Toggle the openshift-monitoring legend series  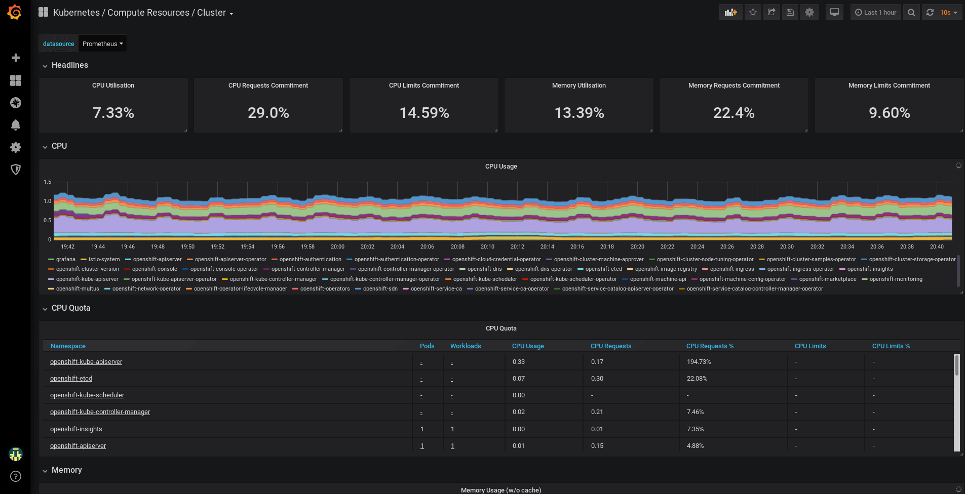(x=896, y=279)
